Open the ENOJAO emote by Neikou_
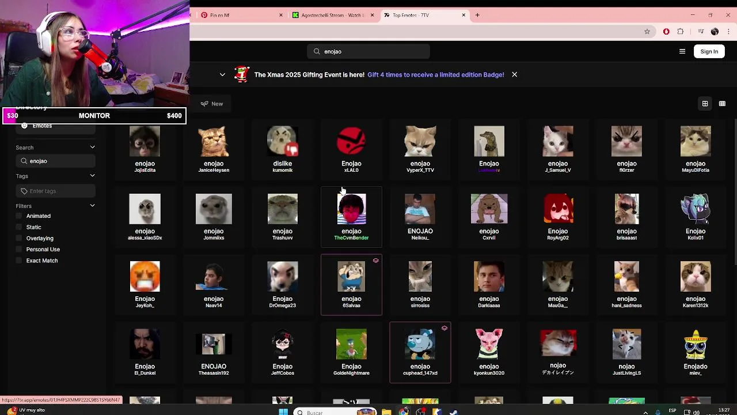This screenshot has height=415, width=737. point(420,217)
